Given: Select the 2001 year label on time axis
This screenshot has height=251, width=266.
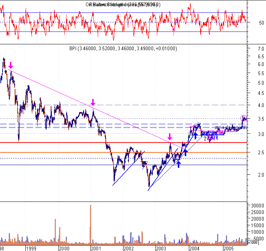Looking at the screenshot, I should tap(96, 248).
